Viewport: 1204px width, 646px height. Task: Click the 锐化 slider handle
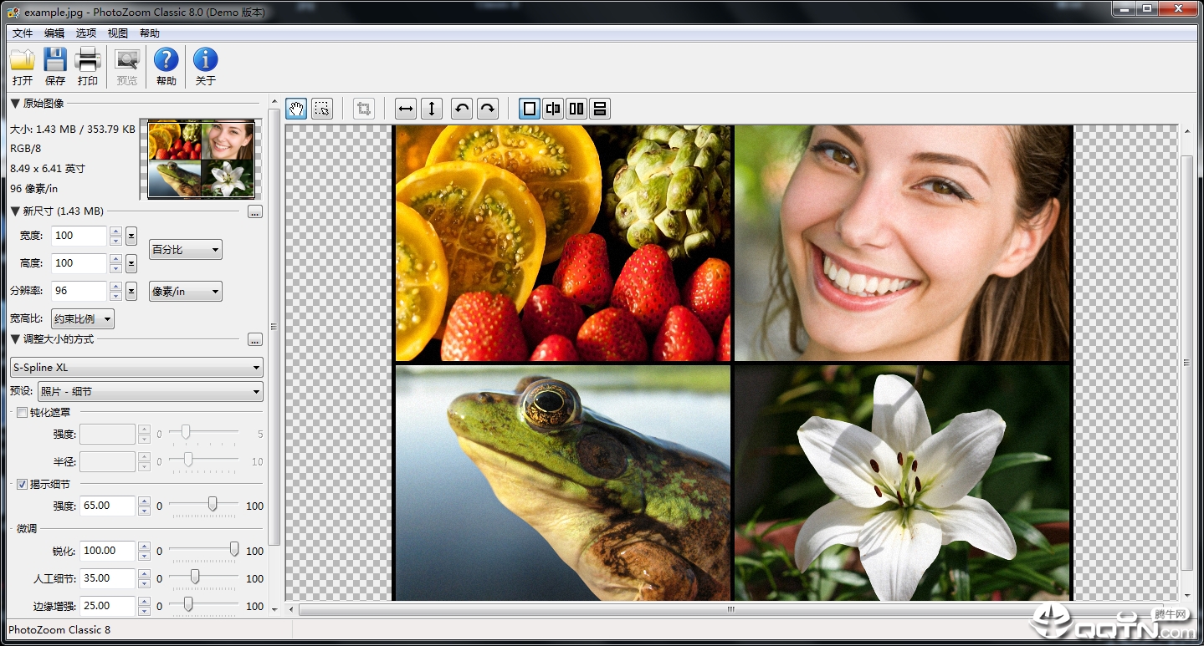[234, 549]
